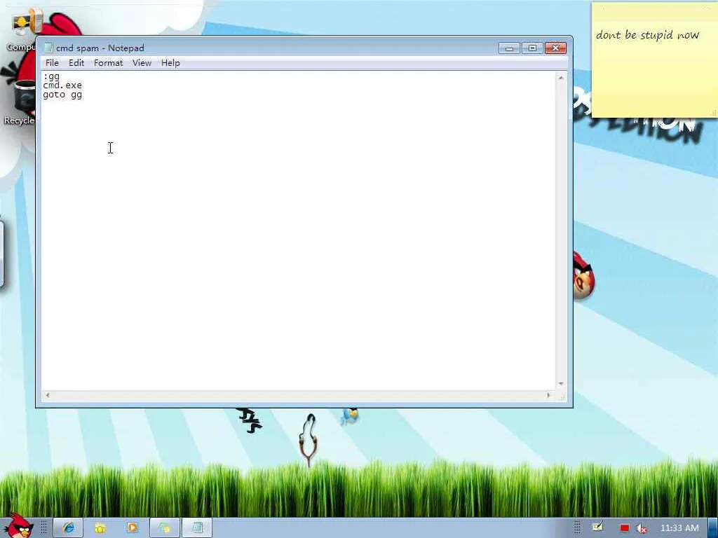
Task: Open the Angry Birds Start button
Action: pos(18,526)
